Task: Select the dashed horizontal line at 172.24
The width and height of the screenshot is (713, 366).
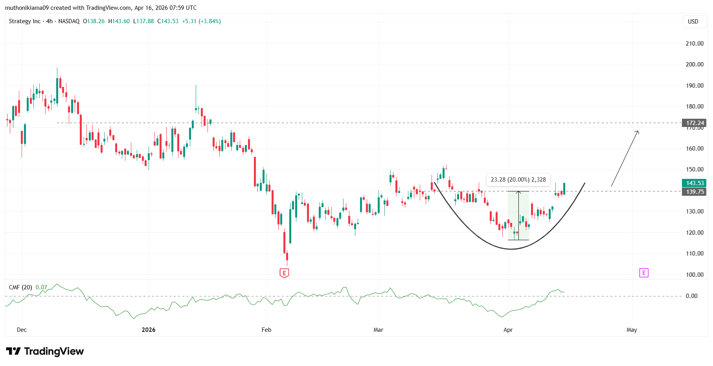Action: tap(354, 123)
